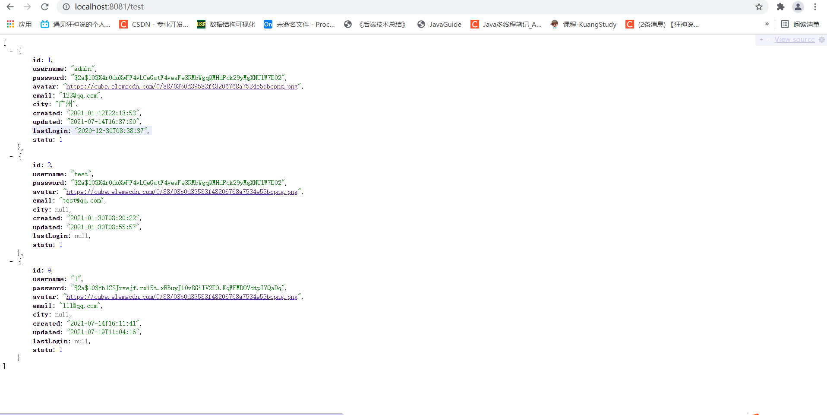Viewport: 827px width, 415px height.
Task: Open the avatar URL of user admin
Action: (182, 86)
